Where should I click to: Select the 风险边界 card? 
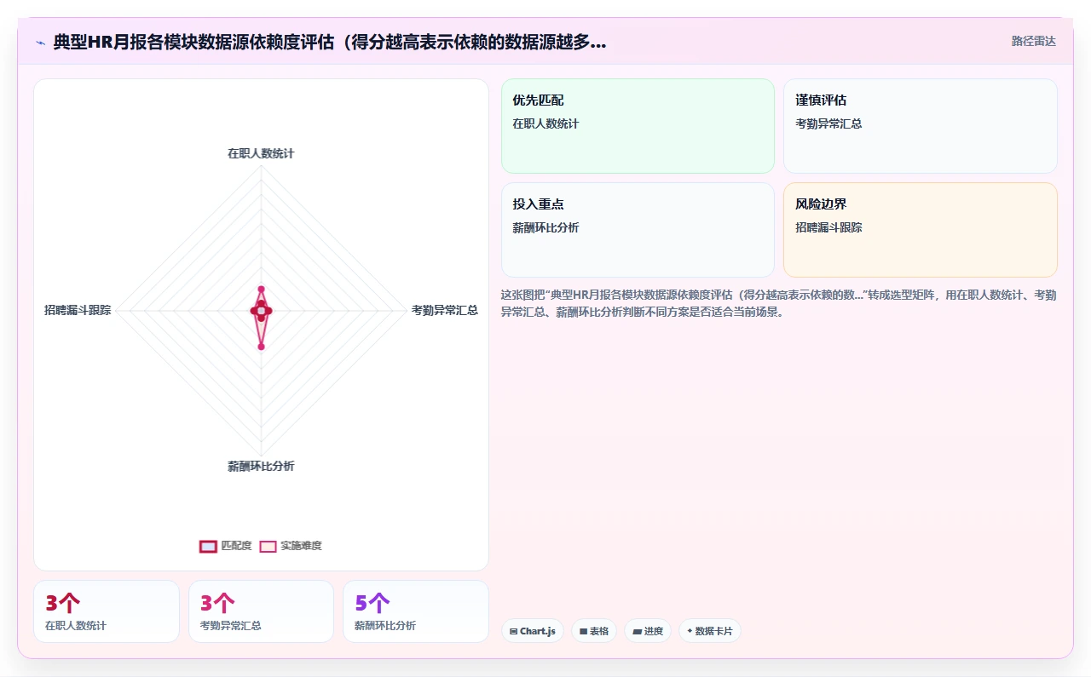921,230
